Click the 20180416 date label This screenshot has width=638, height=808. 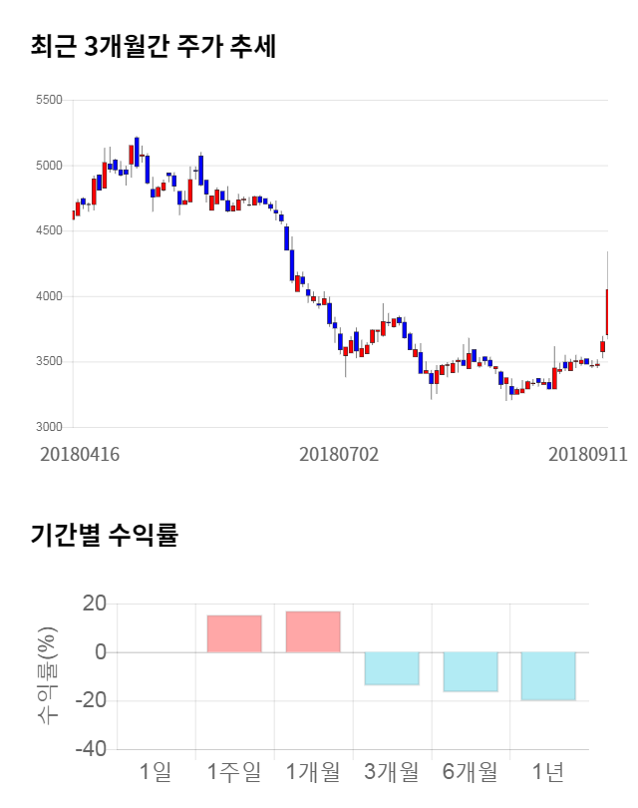coord(80,454)
